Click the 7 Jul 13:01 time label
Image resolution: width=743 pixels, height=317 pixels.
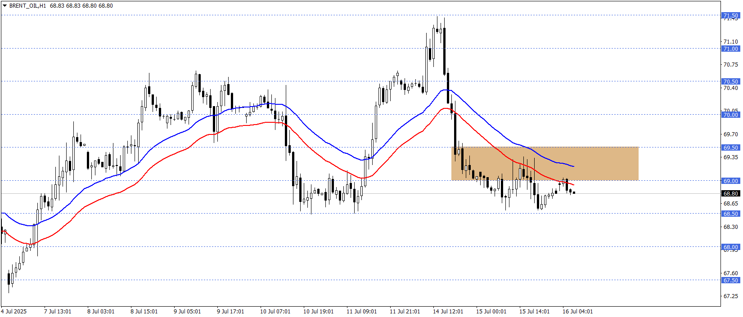coord(58,311)
